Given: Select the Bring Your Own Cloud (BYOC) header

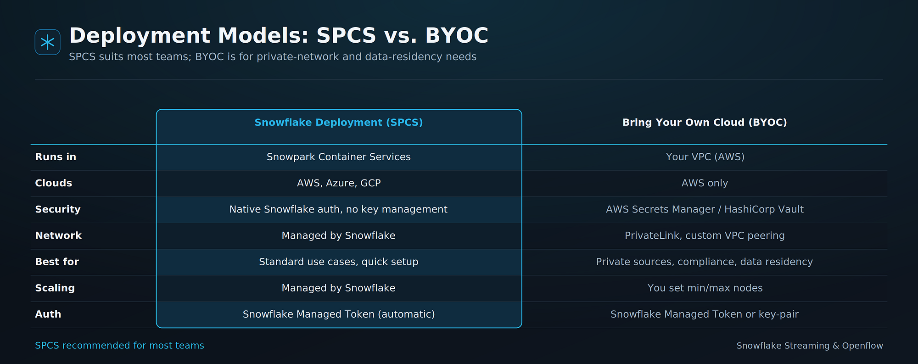Looking at the screenshot, I should (705, 123).
